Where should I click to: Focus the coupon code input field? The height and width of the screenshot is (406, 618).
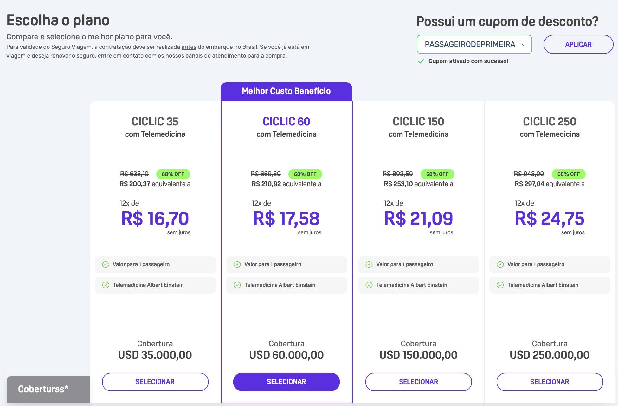tap(474, 44)
